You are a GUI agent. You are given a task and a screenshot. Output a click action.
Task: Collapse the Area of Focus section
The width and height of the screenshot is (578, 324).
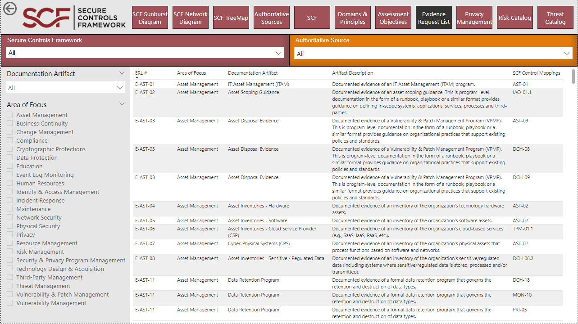[x=122, y=103]
